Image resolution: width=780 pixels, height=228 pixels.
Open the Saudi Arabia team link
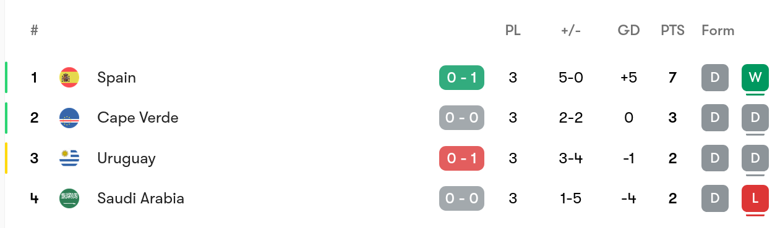coord(140,198)
